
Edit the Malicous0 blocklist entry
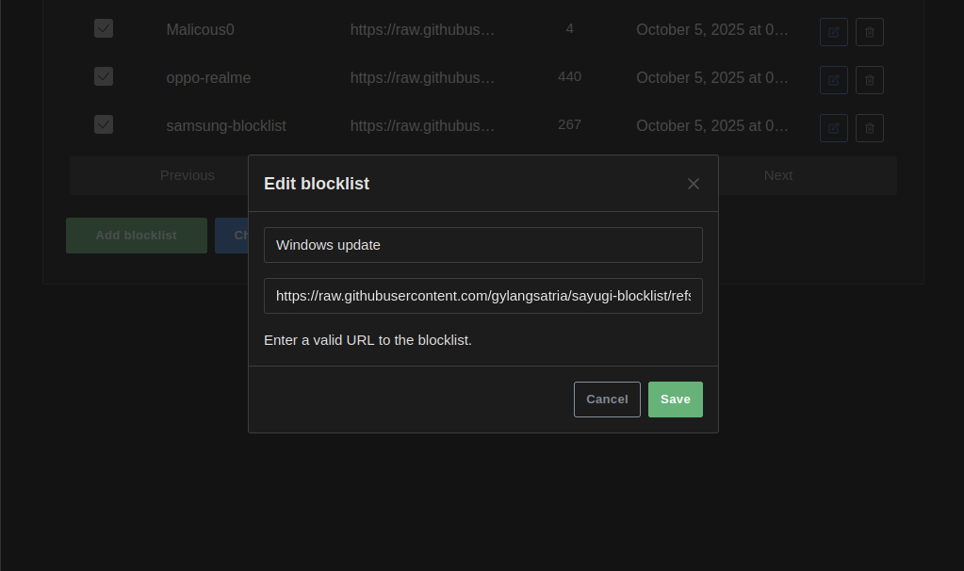833,32
